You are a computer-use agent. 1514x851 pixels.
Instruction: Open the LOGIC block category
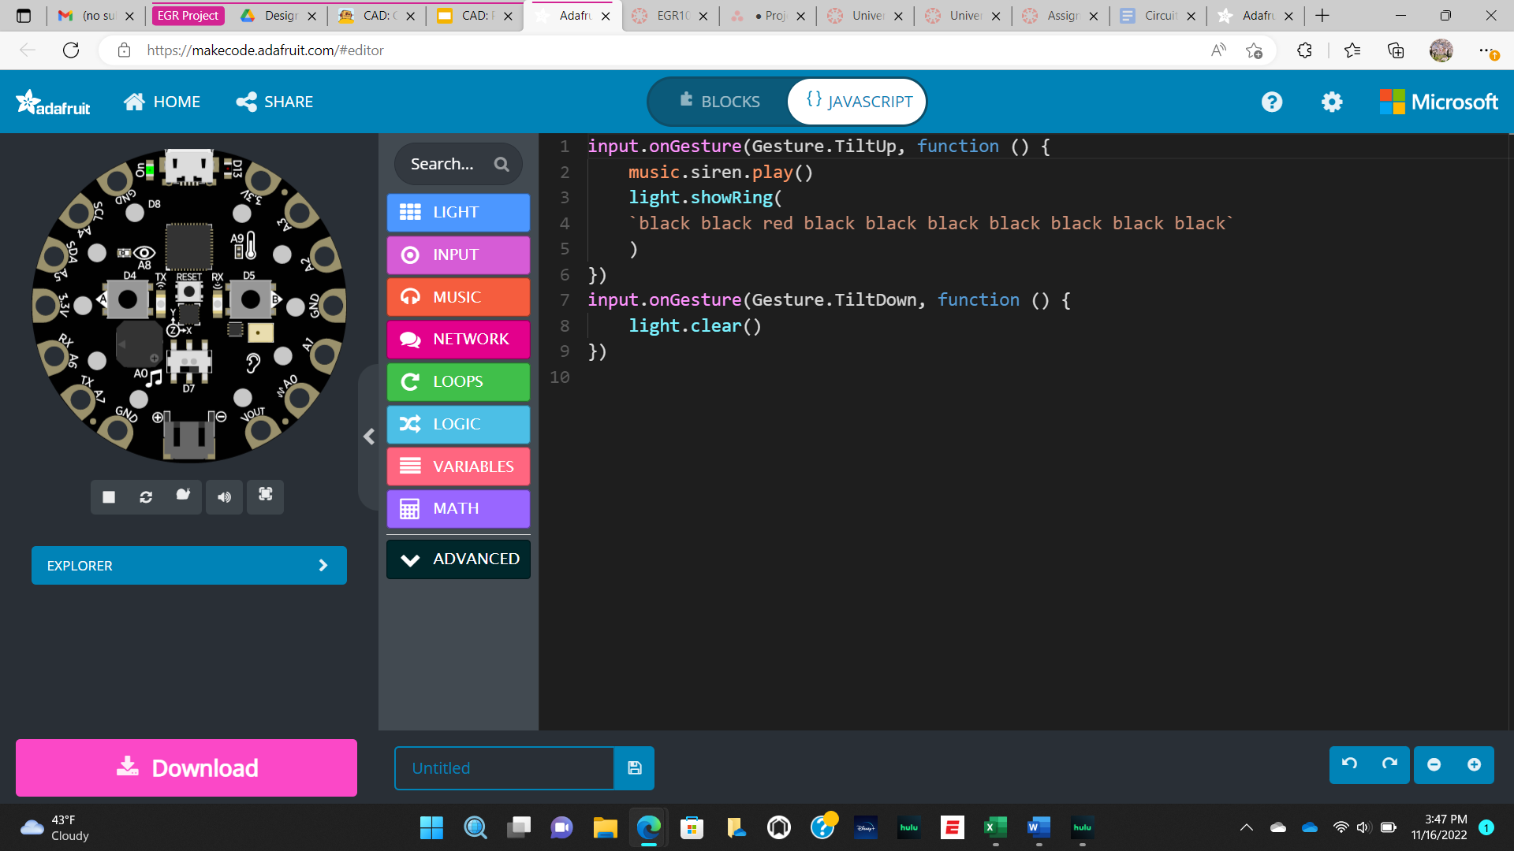(457, 424)
